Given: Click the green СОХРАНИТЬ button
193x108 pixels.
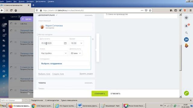Looking at the screenshot, I should click(x=100, y=94).
